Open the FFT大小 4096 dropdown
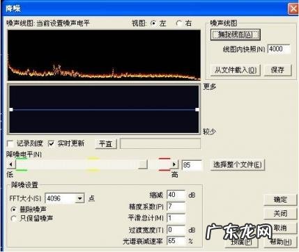This screenshot has width=299, height=252. click(80, 198)
